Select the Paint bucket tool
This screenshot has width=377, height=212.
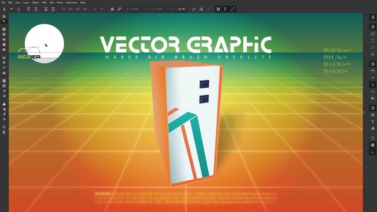point(4,96)
